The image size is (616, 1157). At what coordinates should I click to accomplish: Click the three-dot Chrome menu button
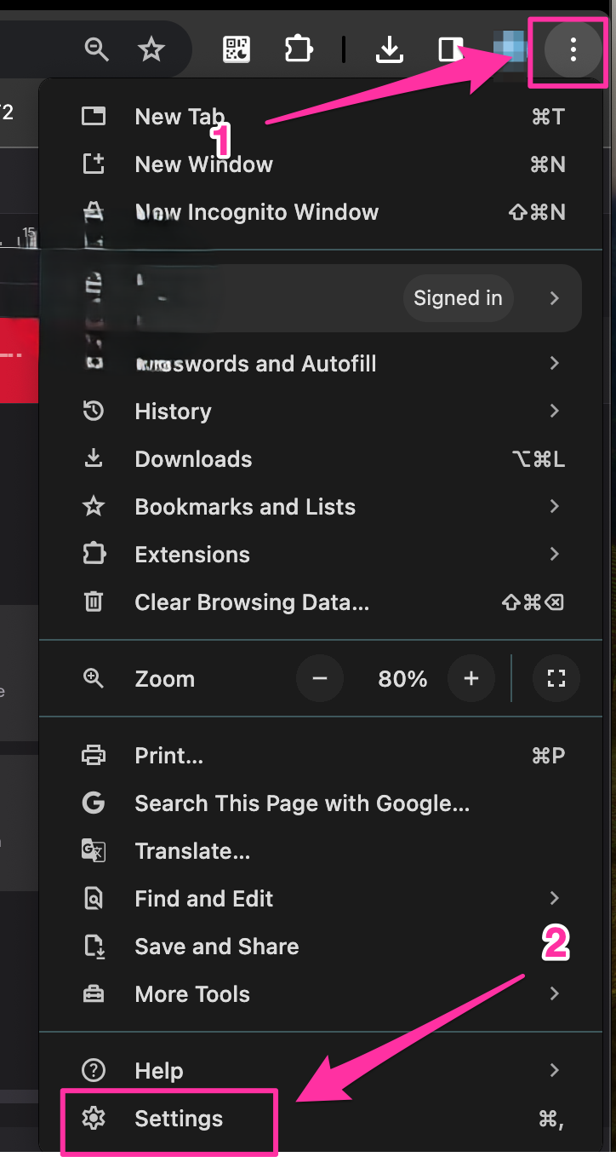pos(573,49)
